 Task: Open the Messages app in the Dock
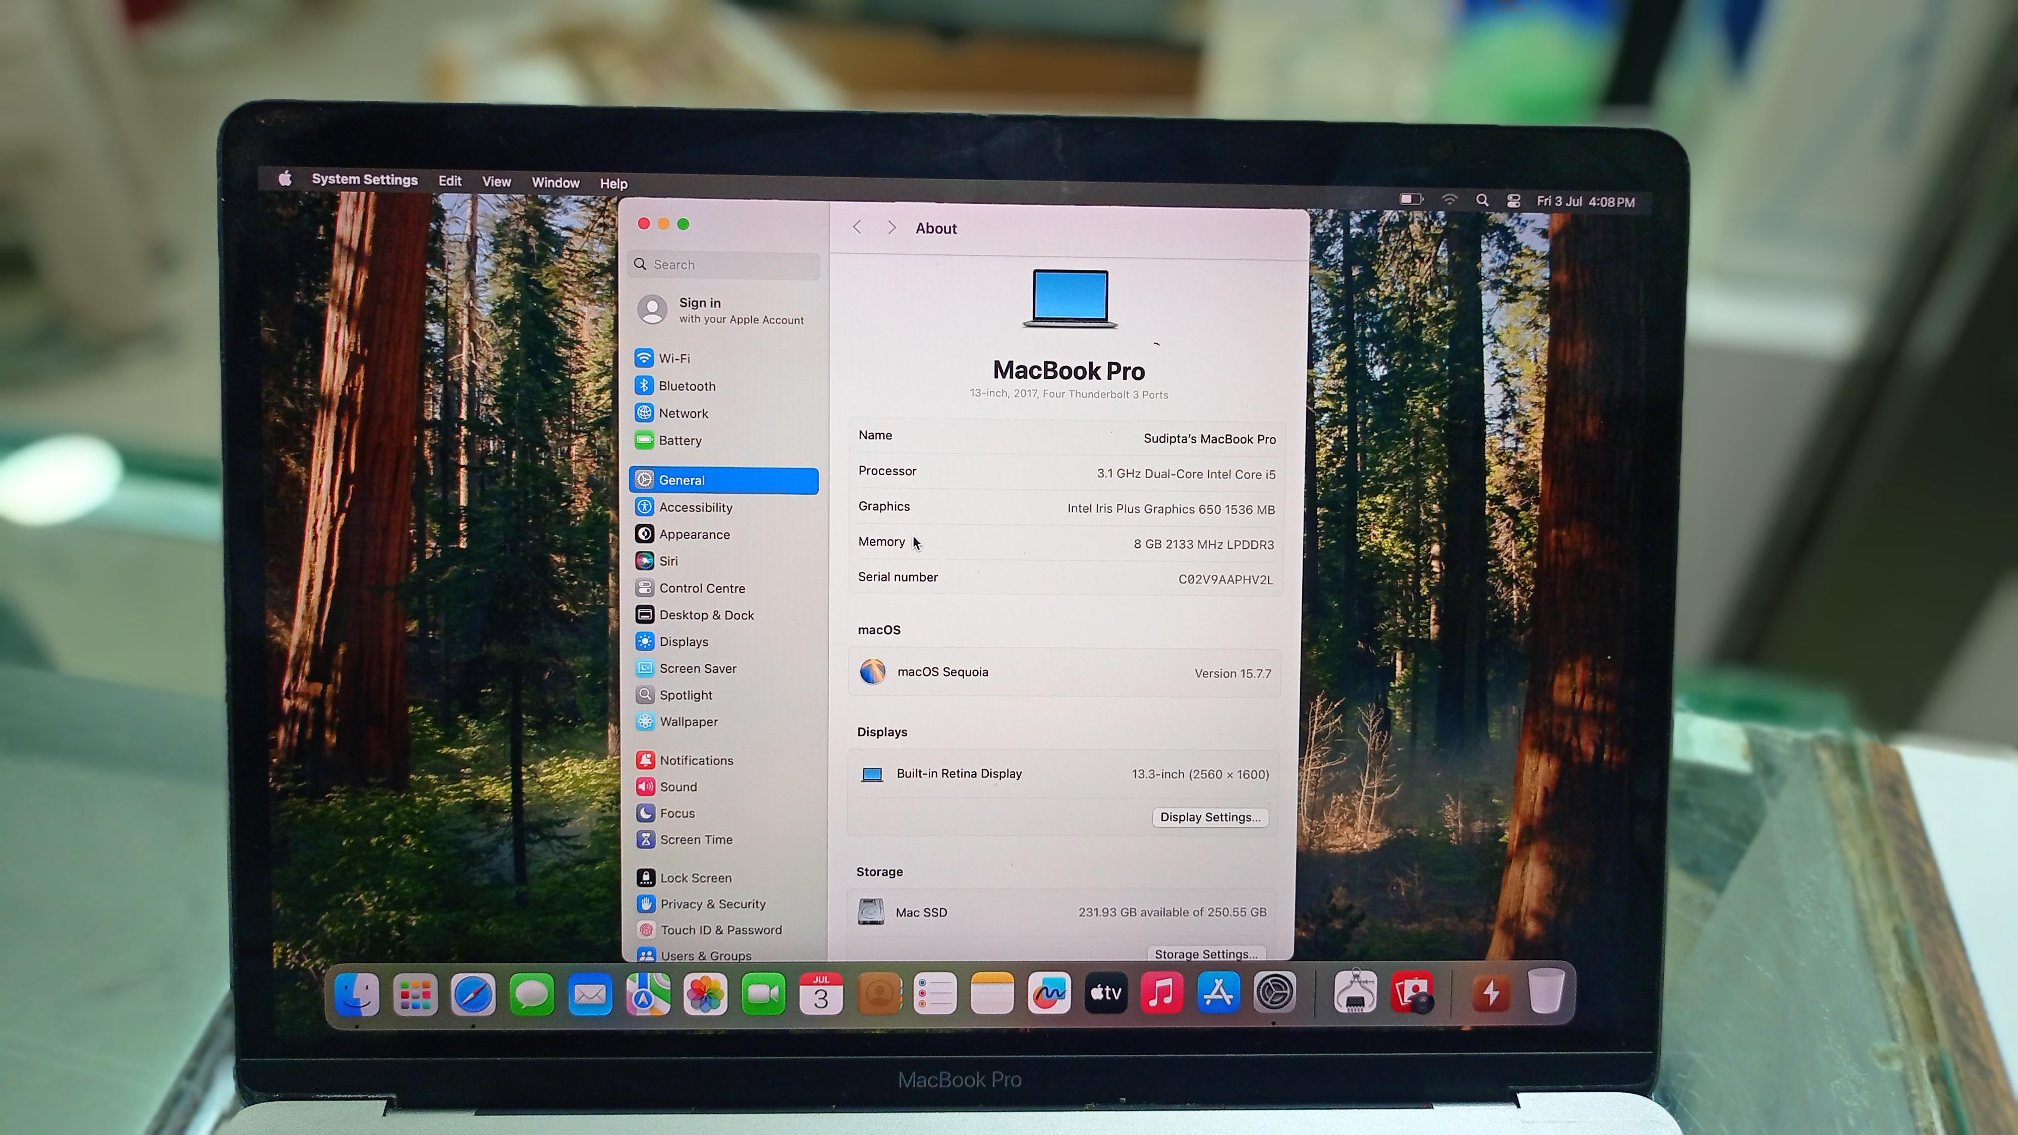[532, 994]
